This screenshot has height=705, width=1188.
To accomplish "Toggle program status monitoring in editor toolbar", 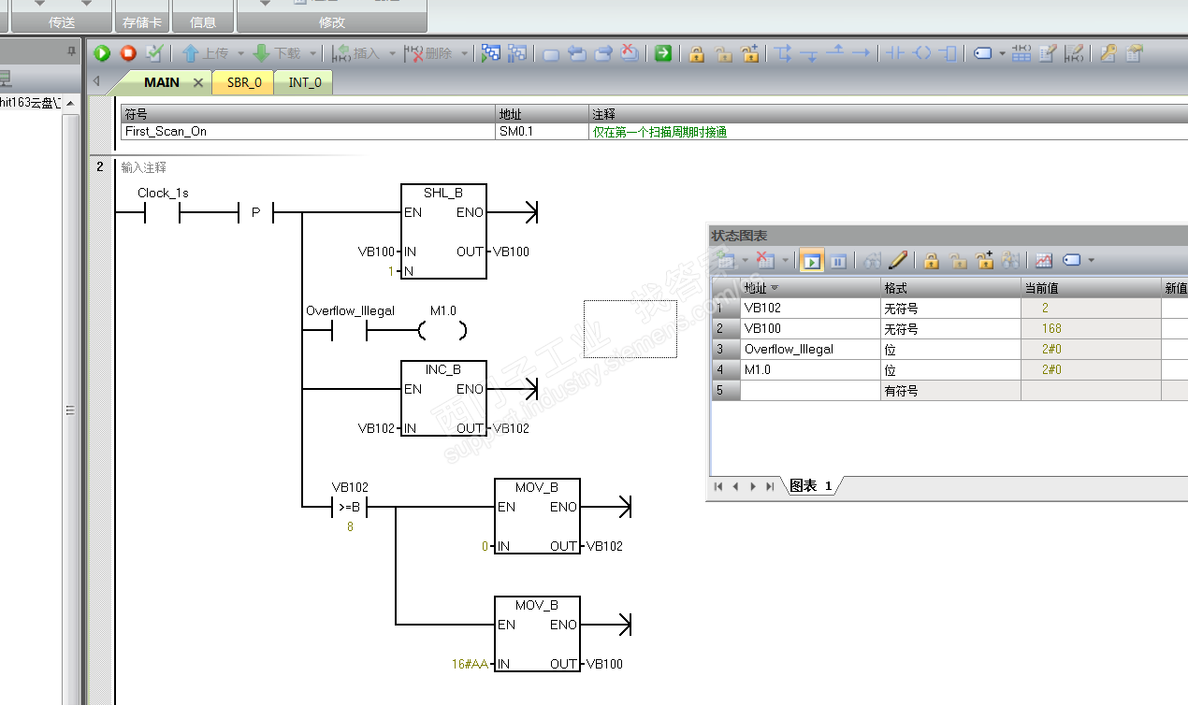I will coord(491,54).
